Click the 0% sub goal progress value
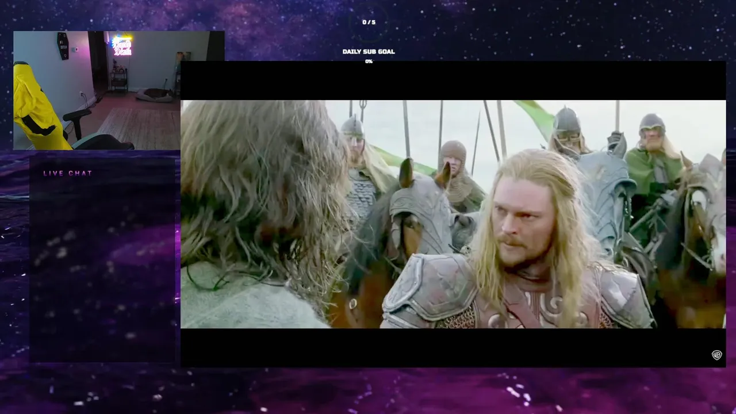The width and height of the screenshot is (736, 414). click(369, 62)
